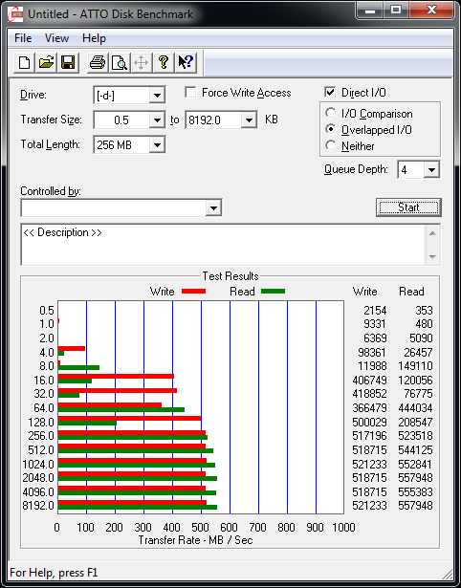Close the ATTO Disk Benchmark window

click(x=431, y=11)
